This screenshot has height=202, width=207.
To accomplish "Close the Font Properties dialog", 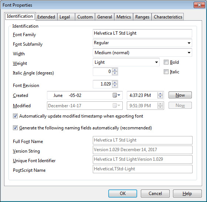I will (x=199, y=5).
